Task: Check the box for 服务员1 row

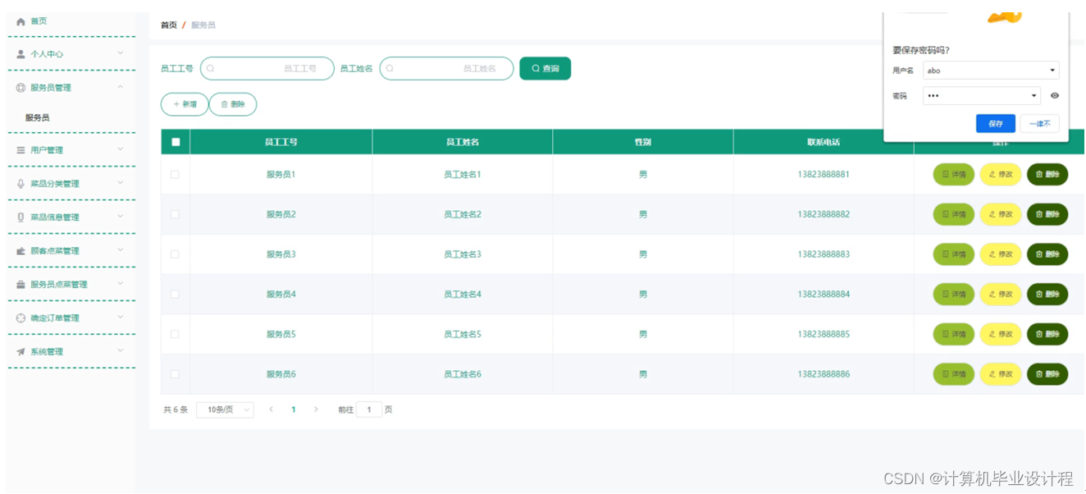Action: click(x=175, y=174)
